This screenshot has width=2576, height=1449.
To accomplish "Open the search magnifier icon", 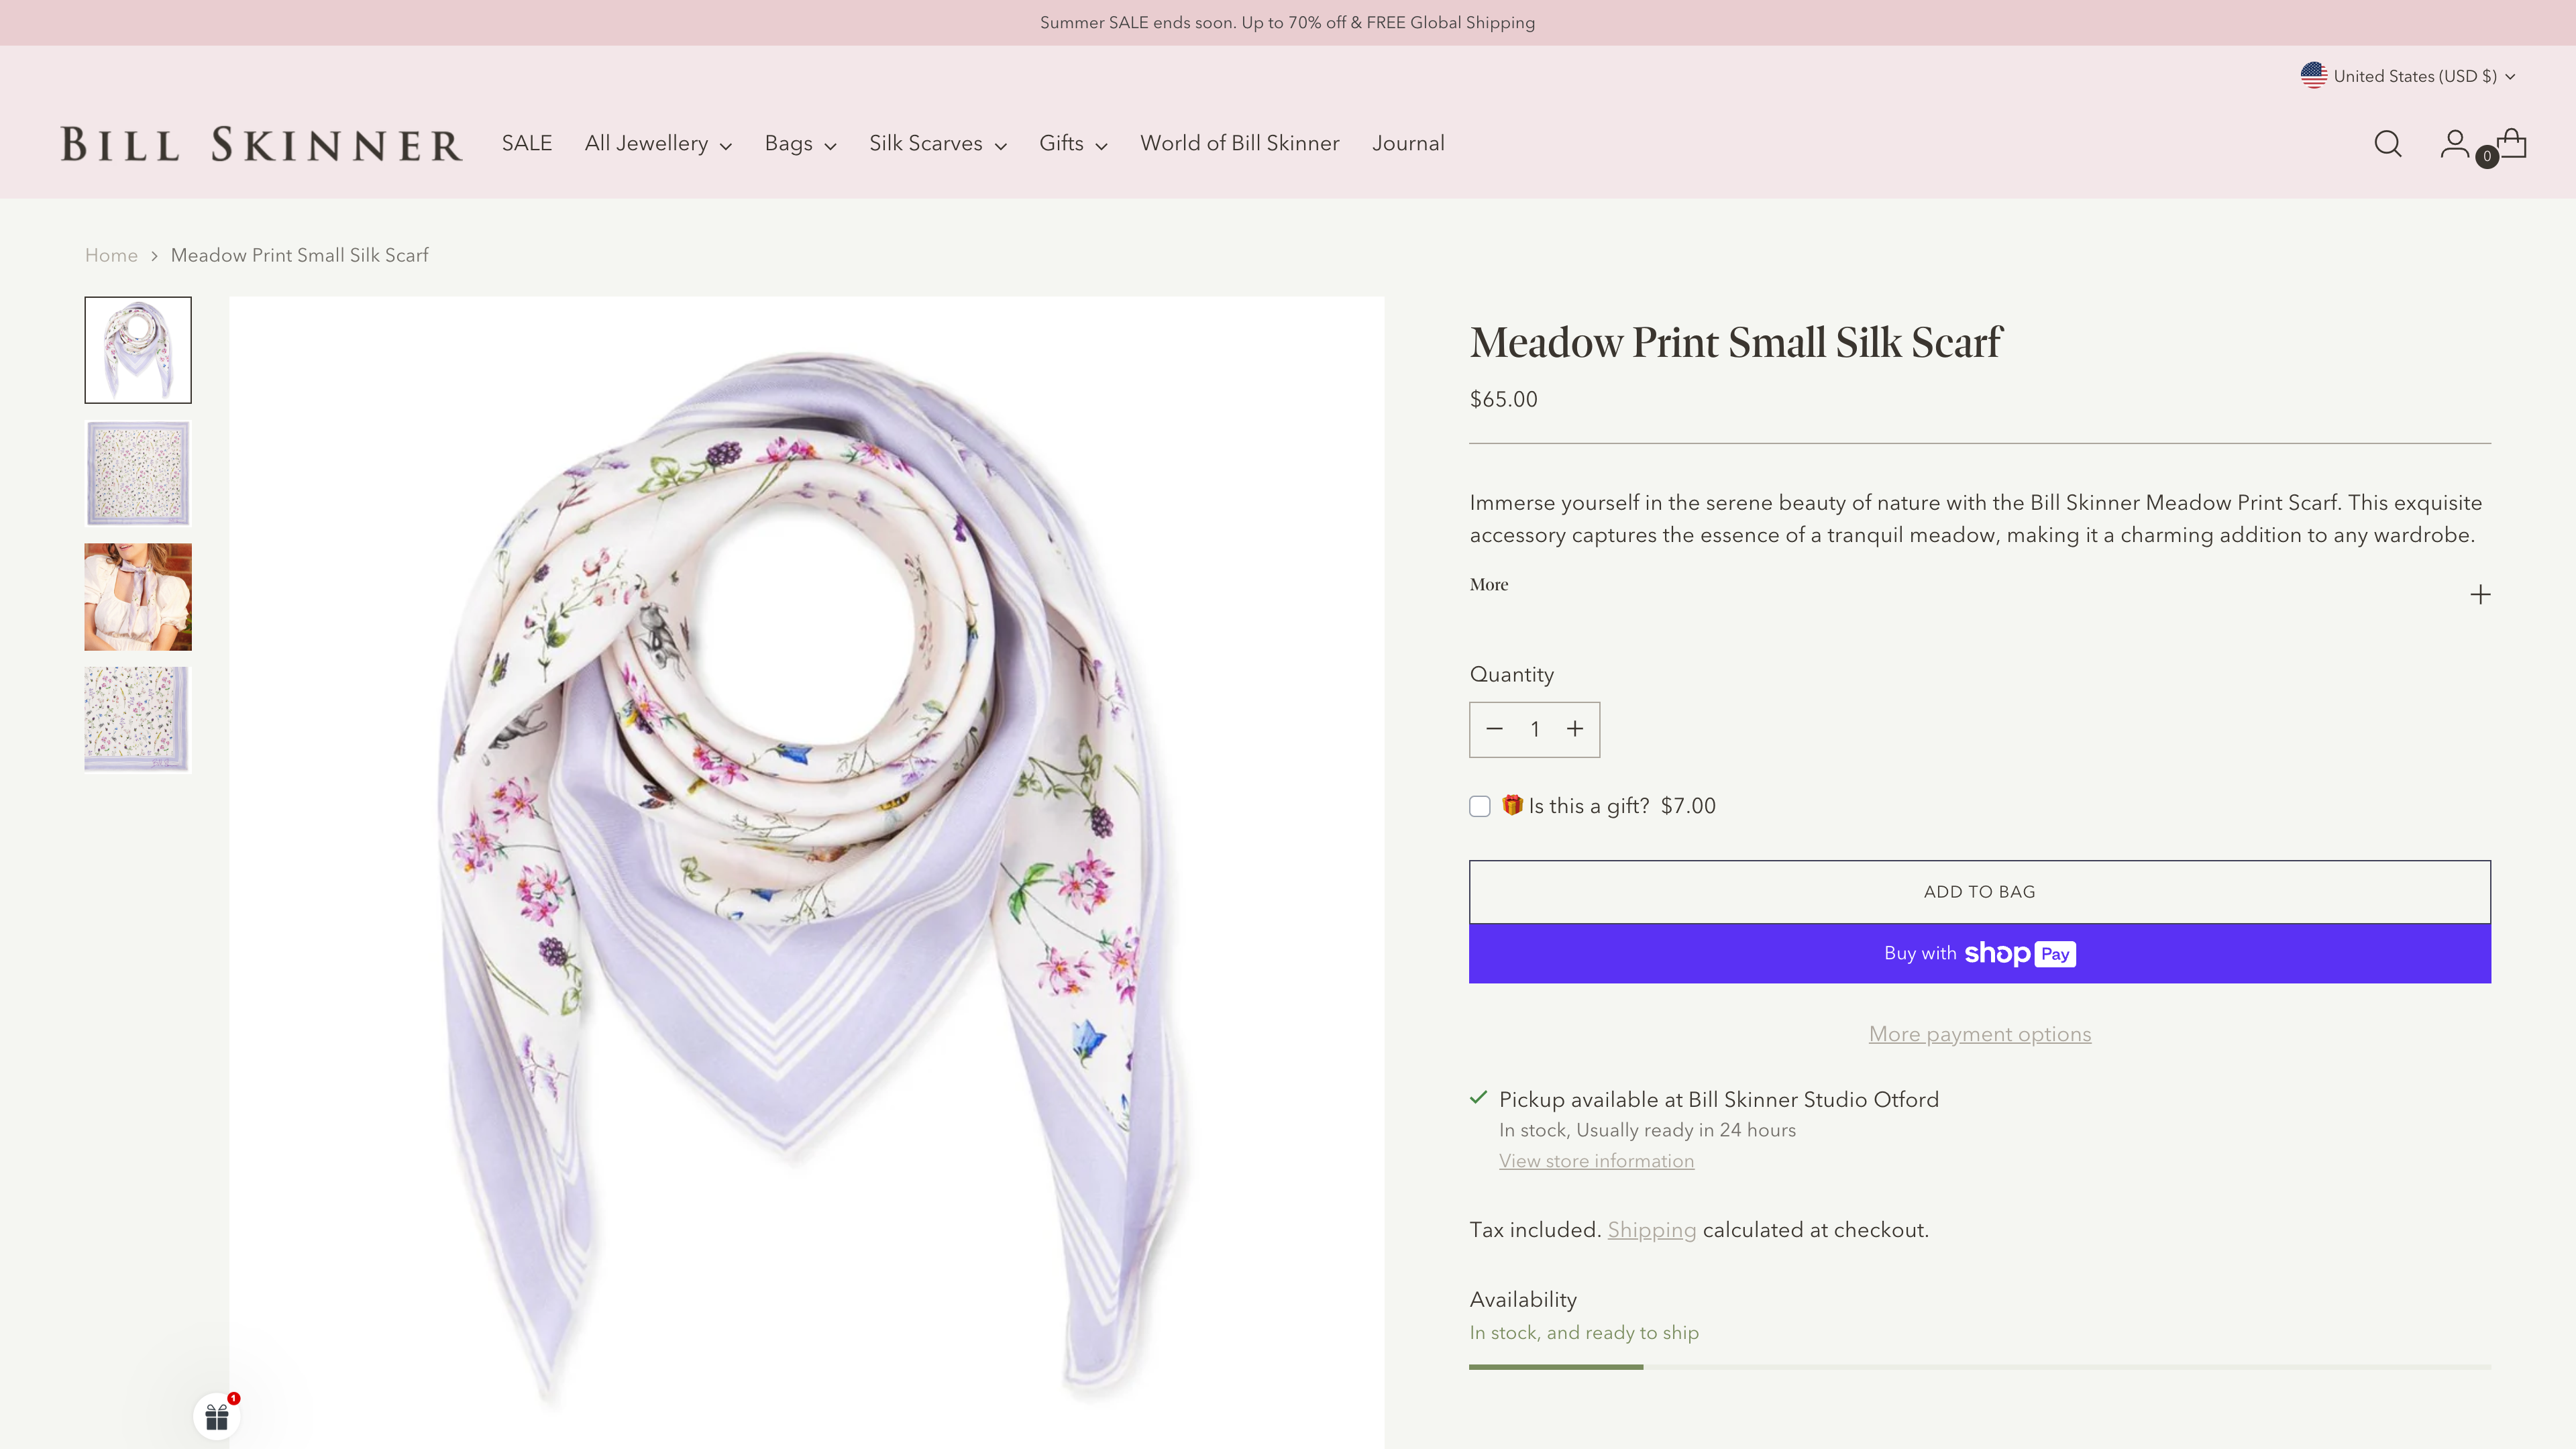I will 2387,144.
